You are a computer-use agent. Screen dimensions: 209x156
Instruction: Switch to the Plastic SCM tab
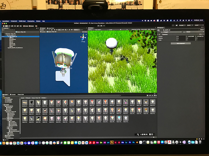(x=21, y=94)
